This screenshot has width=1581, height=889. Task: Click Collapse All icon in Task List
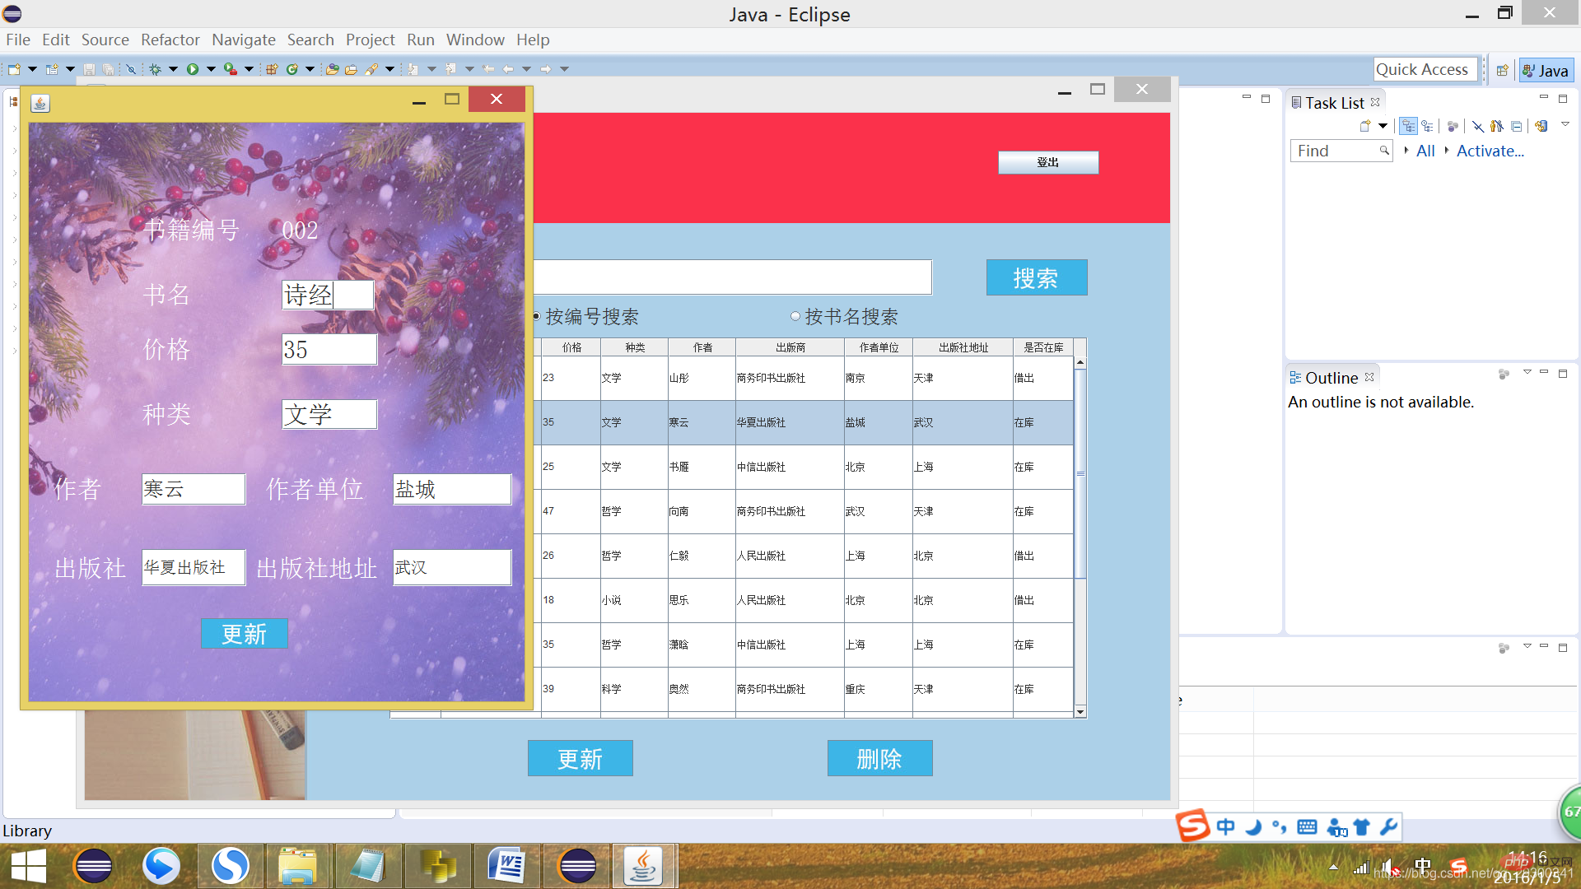(x=1516, y=126)
